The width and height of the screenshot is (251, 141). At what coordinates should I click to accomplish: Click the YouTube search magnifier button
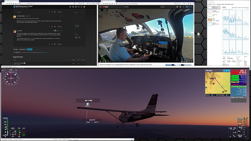click(x=162, y=7)
